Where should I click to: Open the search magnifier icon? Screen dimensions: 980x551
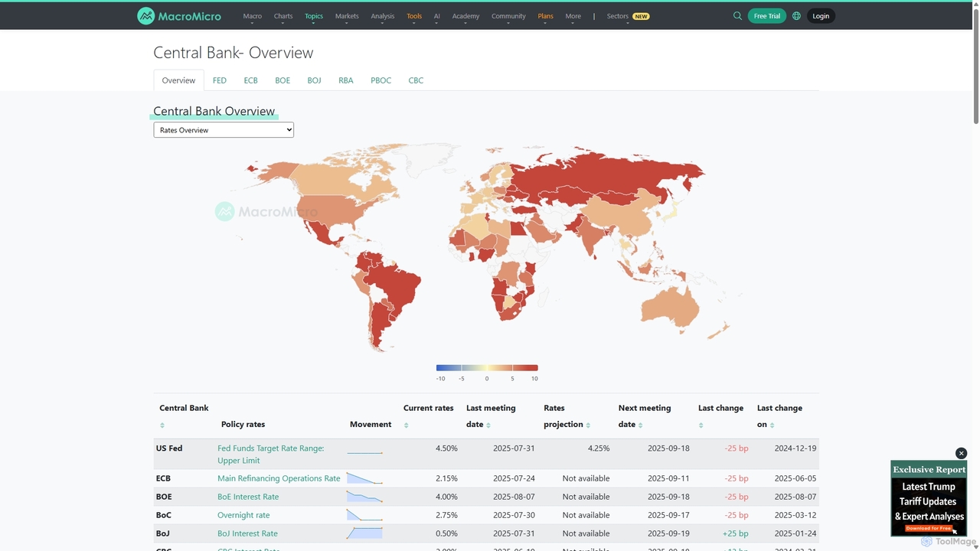point(737,16)
